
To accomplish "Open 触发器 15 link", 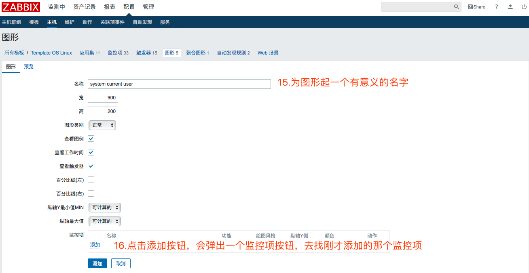I will (x=147, y=53).
